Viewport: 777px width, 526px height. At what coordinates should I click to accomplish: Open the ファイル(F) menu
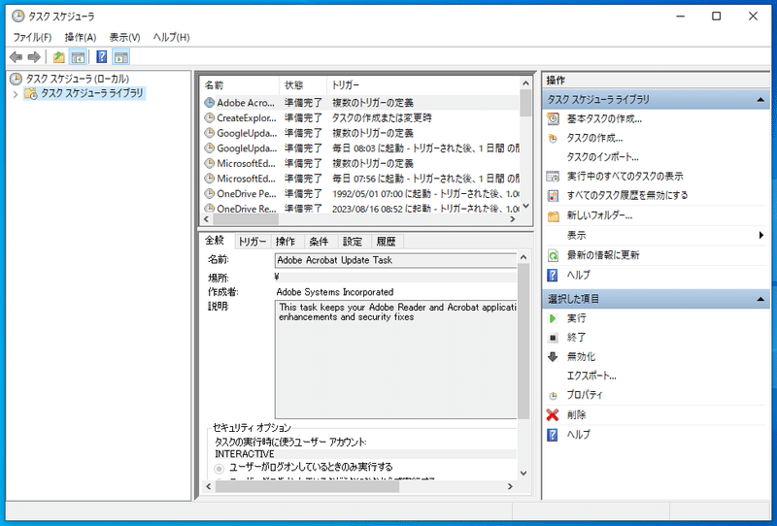(x=32, y=37)
